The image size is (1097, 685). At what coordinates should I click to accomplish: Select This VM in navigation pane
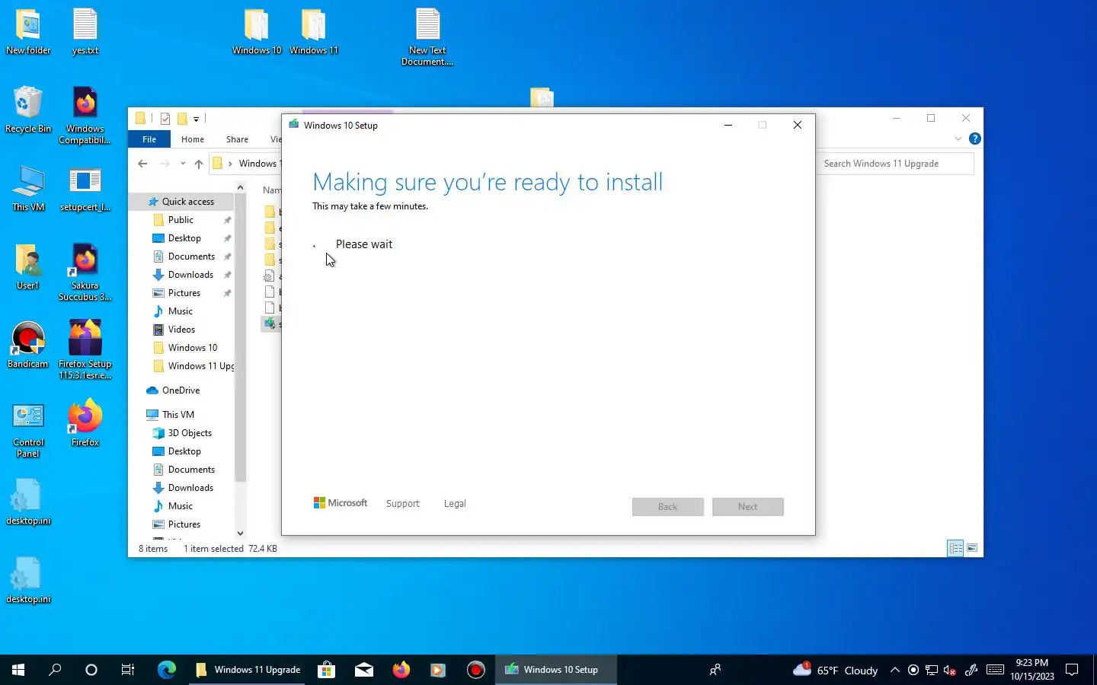tap(178, 415)
